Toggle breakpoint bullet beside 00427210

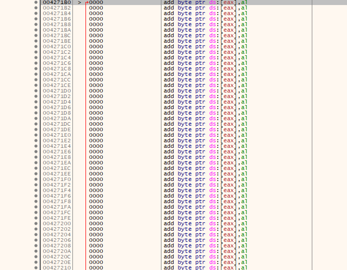point(36,268)
